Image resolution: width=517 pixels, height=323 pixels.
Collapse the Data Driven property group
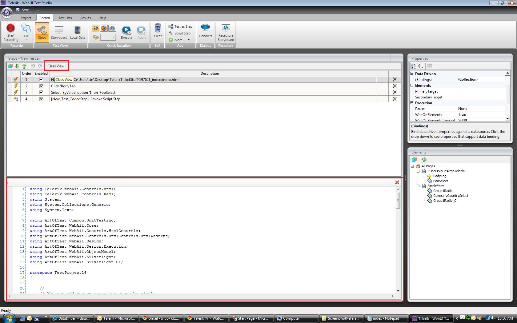pyautogui.click(x=412, y=74)
